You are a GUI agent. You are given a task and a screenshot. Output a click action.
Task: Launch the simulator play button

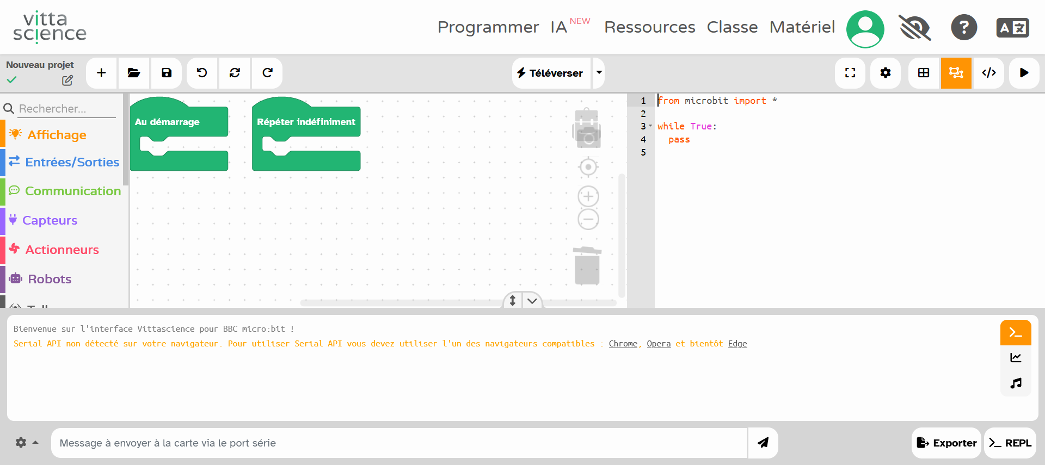[1024, 73]
